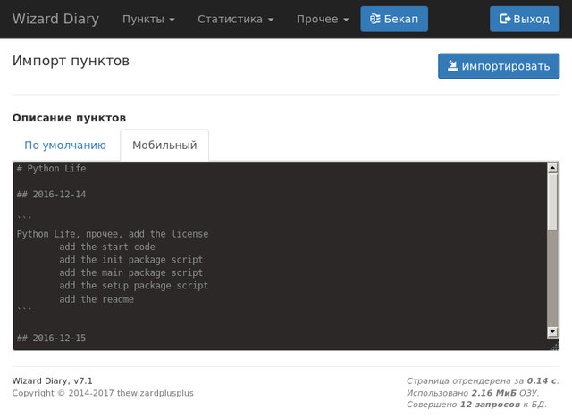This screenshot has width=572, height=418.
Task: Click the editor resize handle corner
Action: (x=554, y=345)
